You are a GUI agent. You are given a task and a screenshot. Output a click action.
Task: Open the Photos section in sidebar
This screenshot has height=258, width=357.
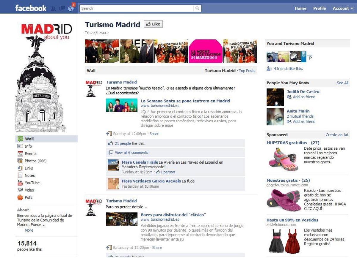31,161
